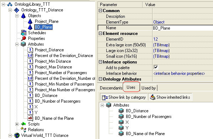The width and height of the screenshot is (213, 139).
Task: Open interface behavior properties link
Action: pyautogui.click(x=179, y=73)
